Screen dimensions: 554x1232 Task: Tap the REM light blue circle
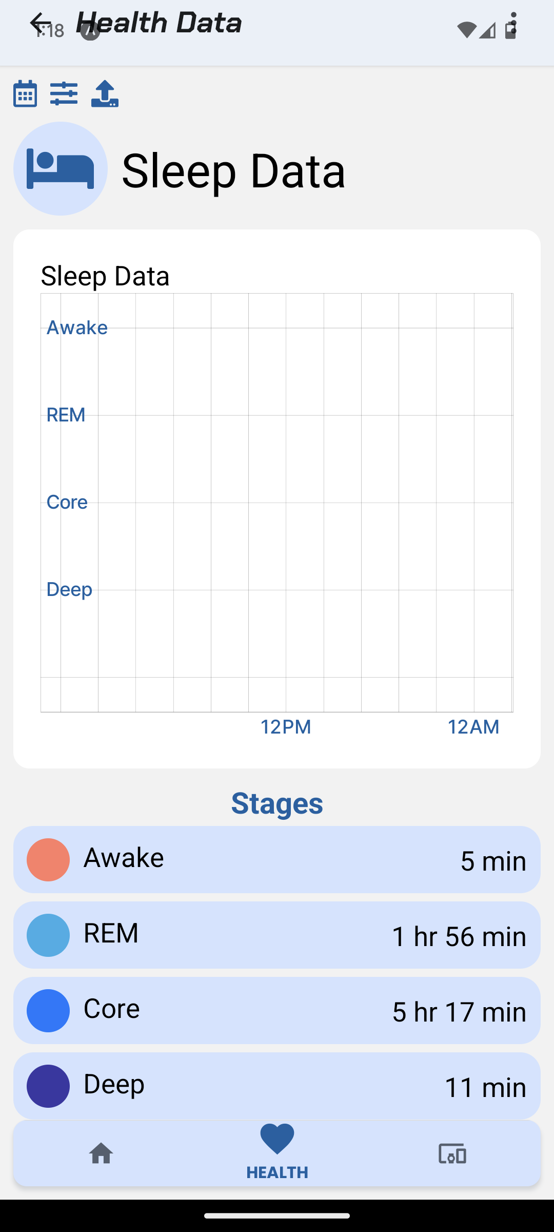point(48,935)
